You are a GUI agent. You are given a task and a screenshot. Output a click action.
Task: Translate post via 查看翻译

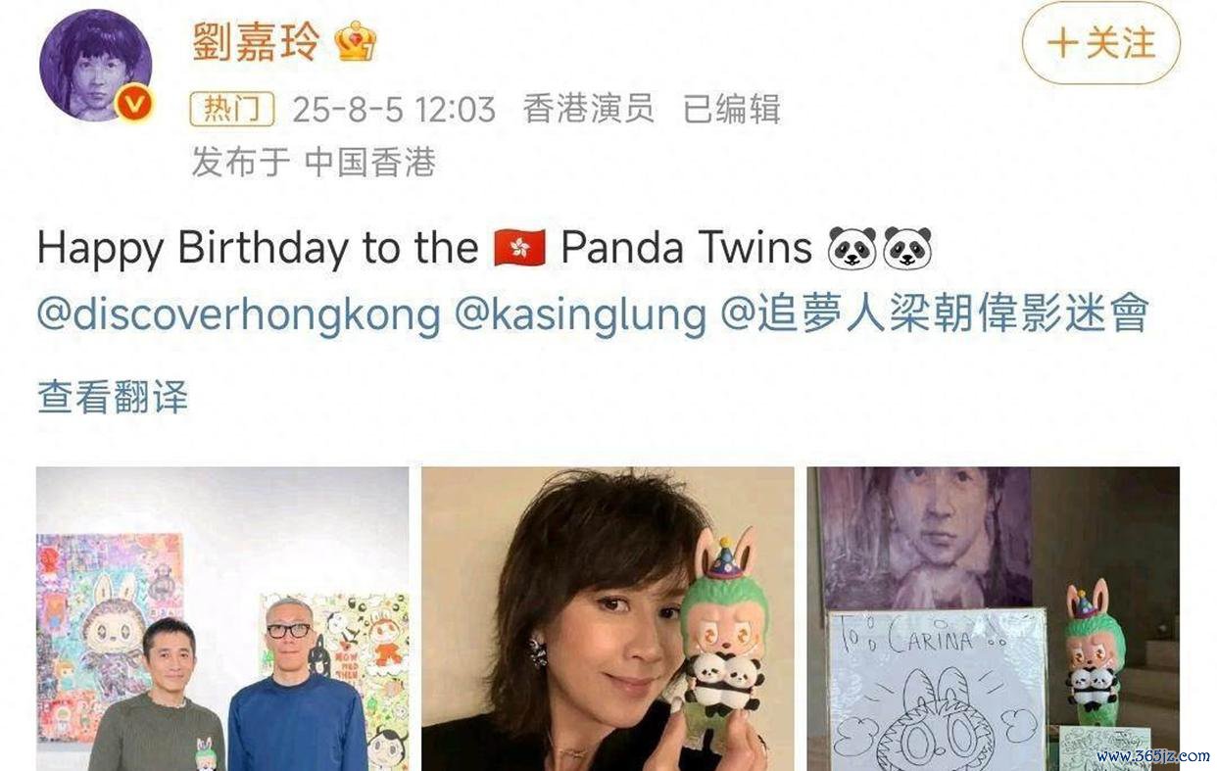(x=113, y=397)
